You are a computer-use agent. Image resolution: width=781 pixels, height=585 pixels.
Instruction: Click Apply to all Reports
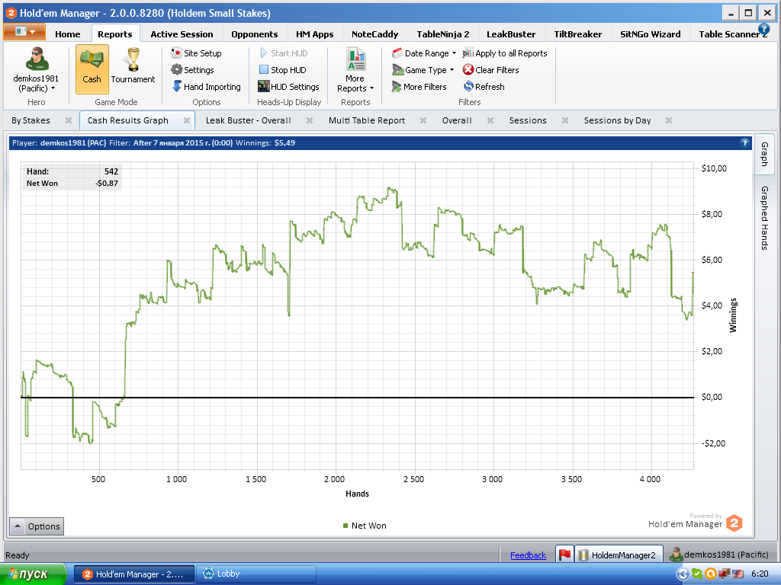click(x=505, y=53)
